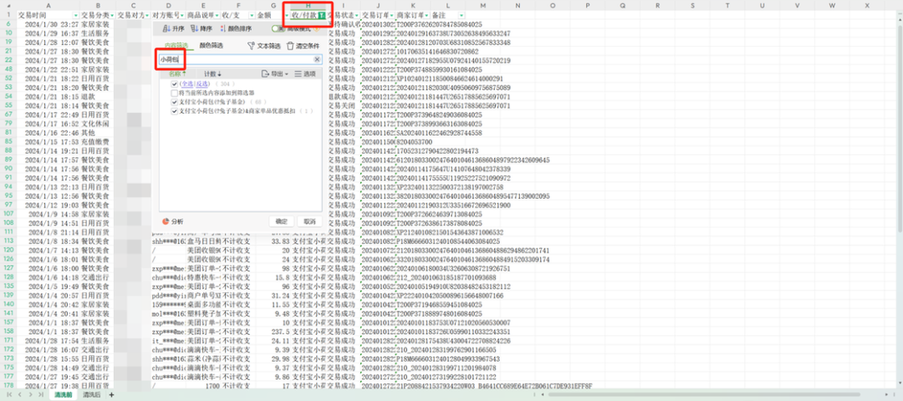Confirm the filter with 确定 button
Screen dimensions: 903x401
coord(282,221)
